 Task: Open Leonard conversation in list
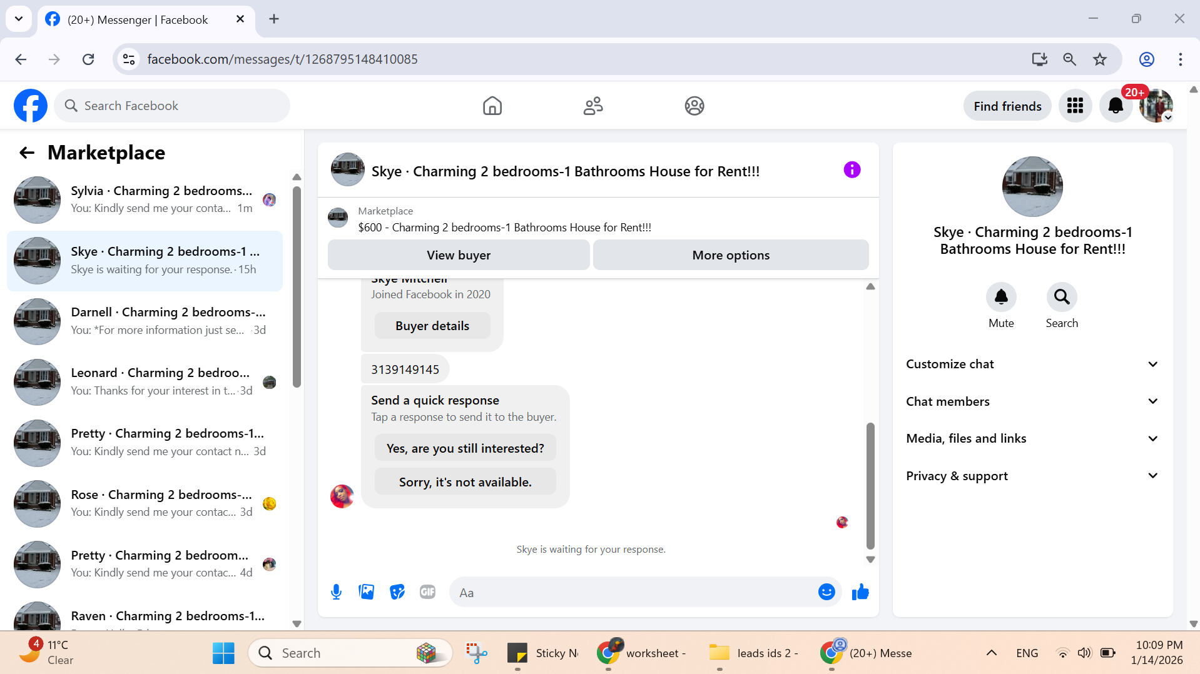[145, 382]
